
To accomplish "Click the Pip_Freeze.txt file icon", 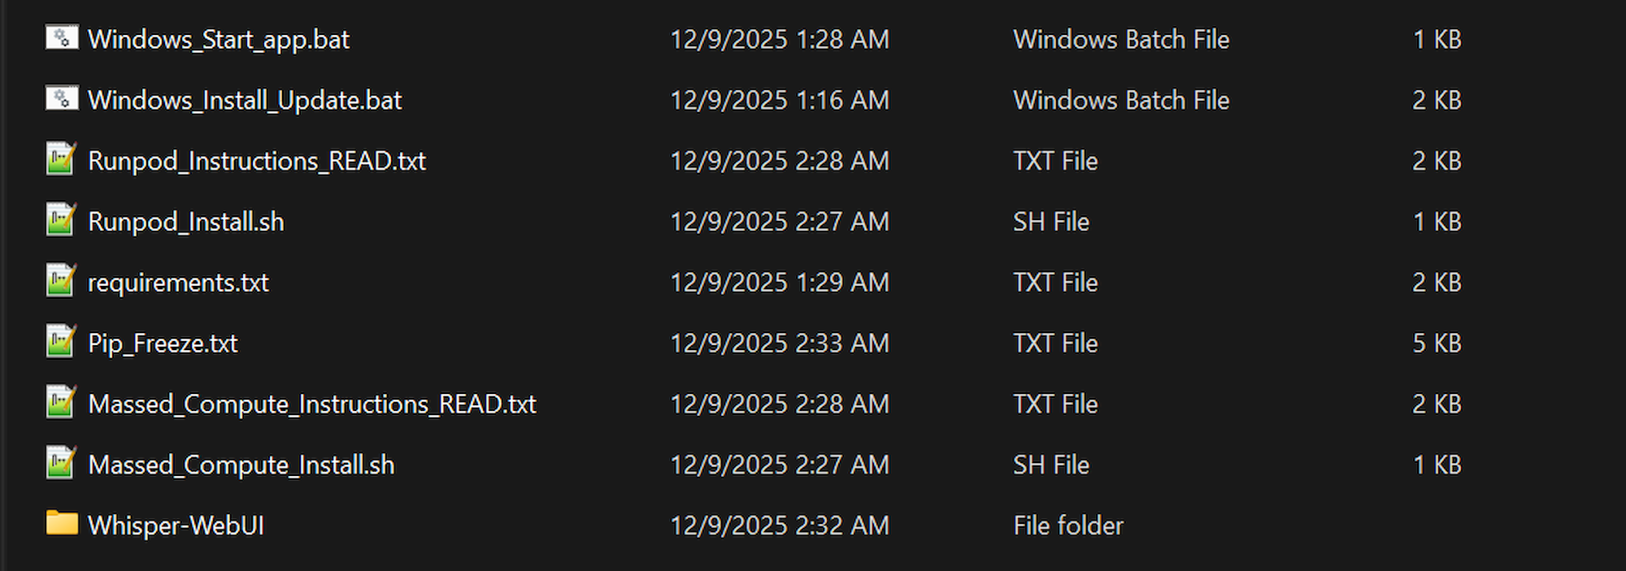I will click(62, 343).
